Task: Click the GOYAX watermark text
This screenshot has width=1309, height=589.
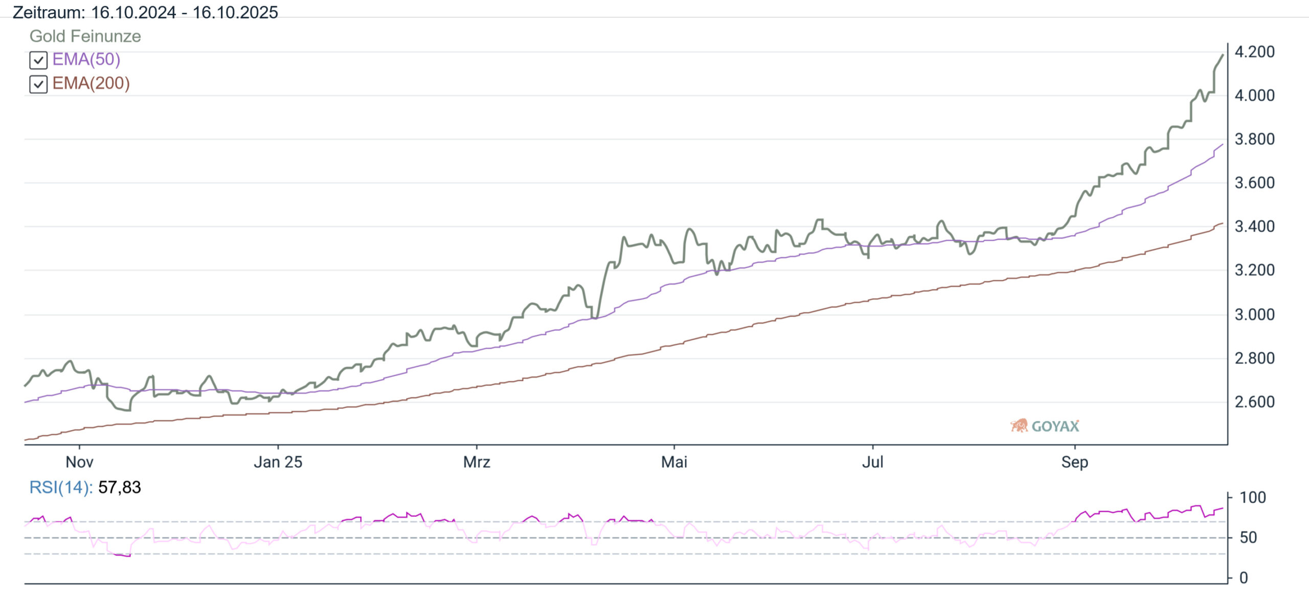Action: pos(1055,426)
